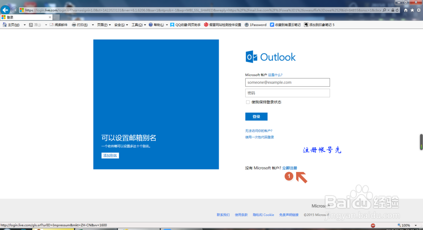Click the 立即注册 sign-up link
Viewport: 423px width, 230px height.
coord(289,168)
